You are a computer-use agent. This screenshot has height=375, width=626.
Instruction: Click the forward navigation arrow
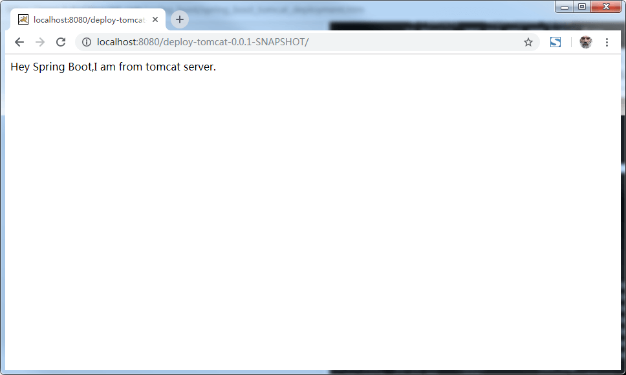pyautogui.click(x=40, y=42)
